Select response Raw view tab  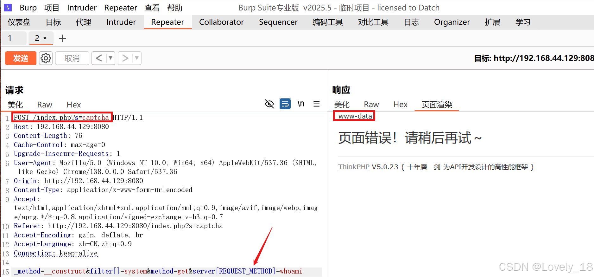coord(371,104)
